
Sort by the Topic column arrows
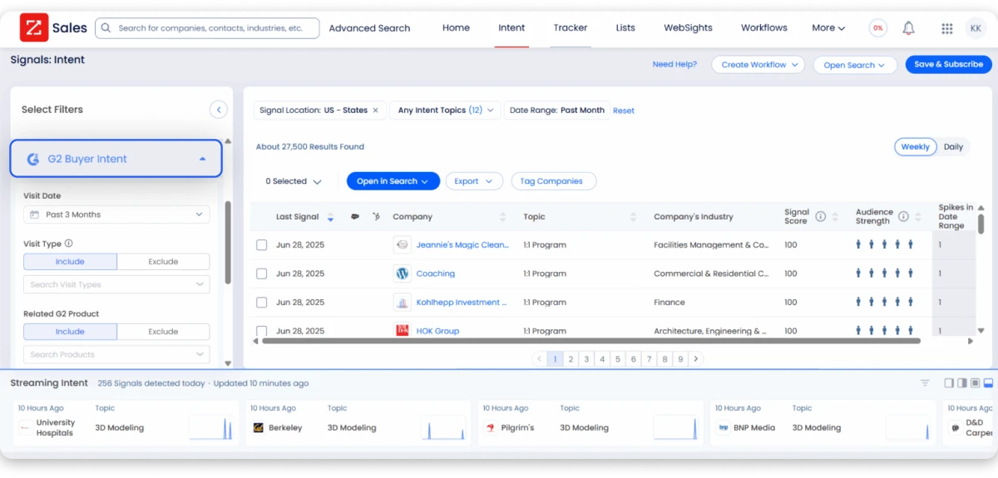[x=633, y=217]
